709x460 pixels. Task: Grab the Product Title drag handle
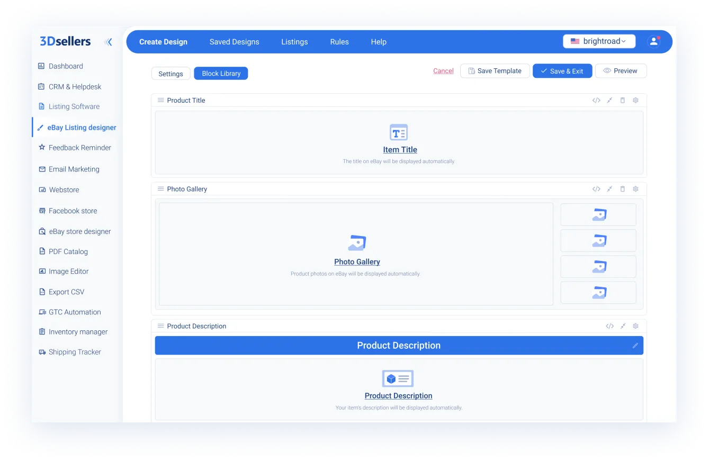click(161, 100)
